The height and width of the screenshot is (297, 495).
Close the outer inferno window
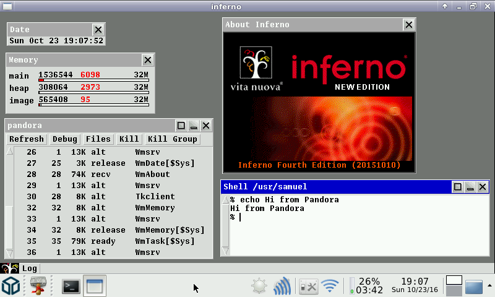click(487, 6)
